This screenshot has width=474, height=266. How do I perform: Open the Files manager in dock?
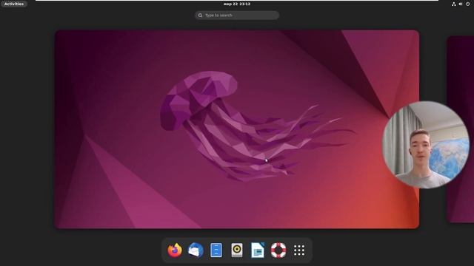216,250
